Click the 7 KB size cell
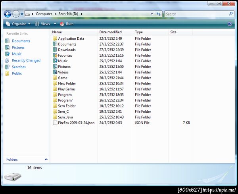The height and width of the screenshot is (194, 238). click(186, 123)
